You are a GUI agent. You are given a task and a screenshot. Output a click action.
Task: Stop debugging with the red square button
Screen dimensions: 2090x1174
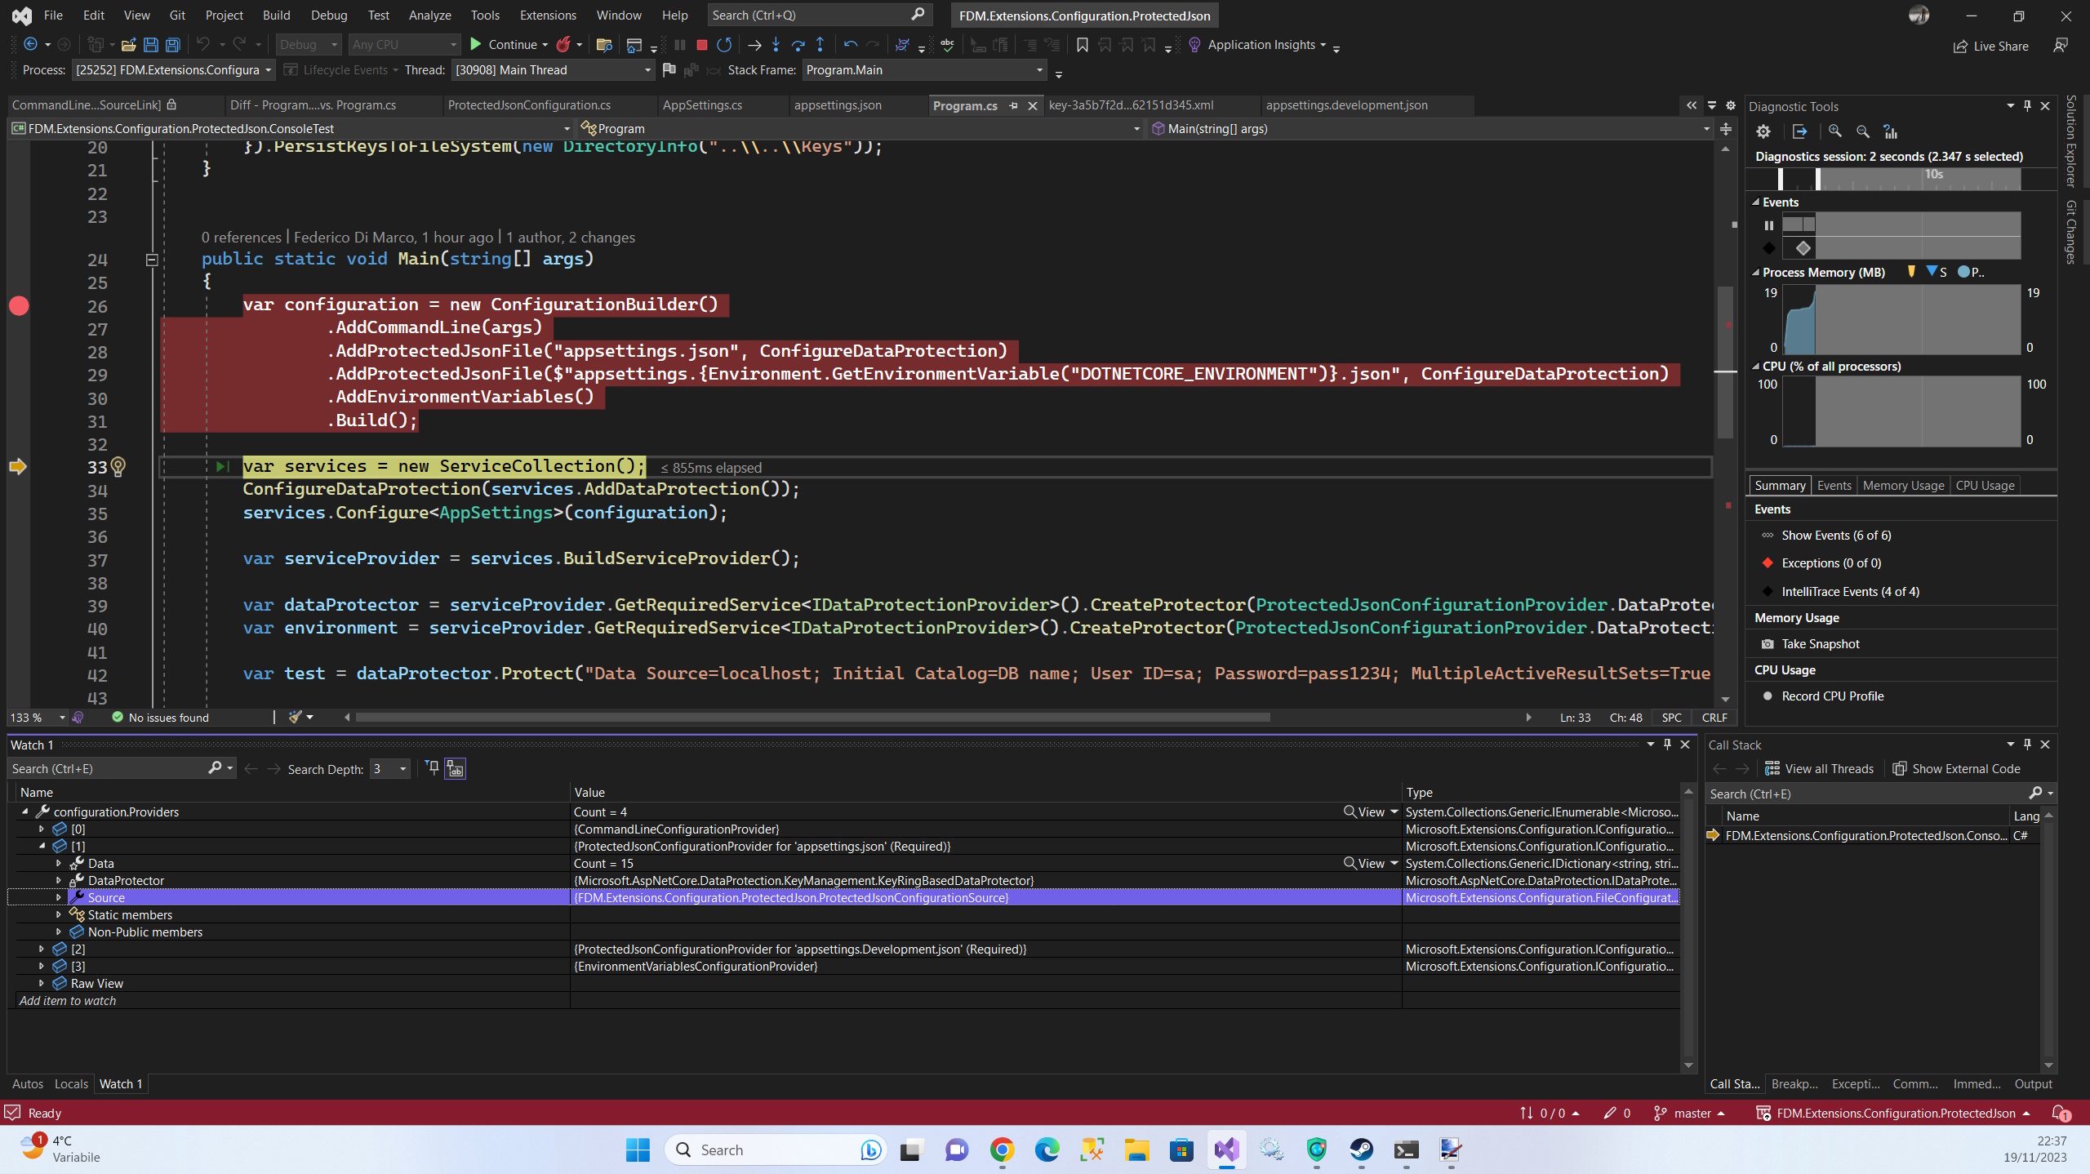[701, 45]
